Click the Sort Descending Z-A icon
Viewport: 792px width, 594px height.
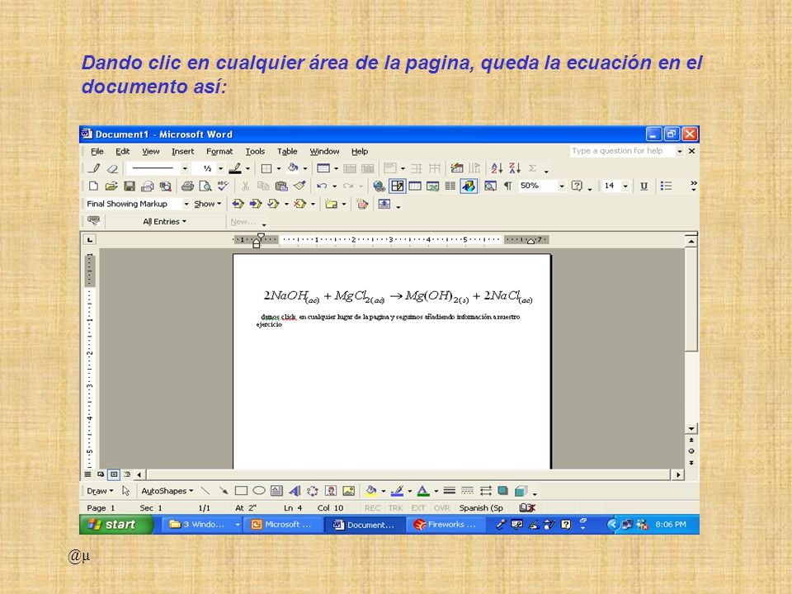(x=515, y=168)
